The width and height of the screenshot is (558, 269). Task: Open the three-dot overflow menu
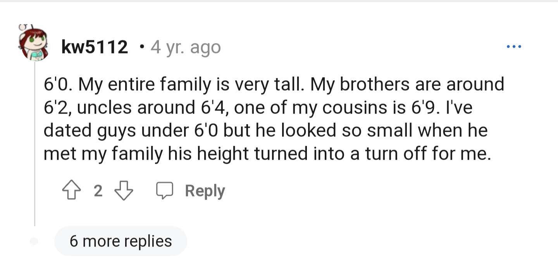point(514,47)
